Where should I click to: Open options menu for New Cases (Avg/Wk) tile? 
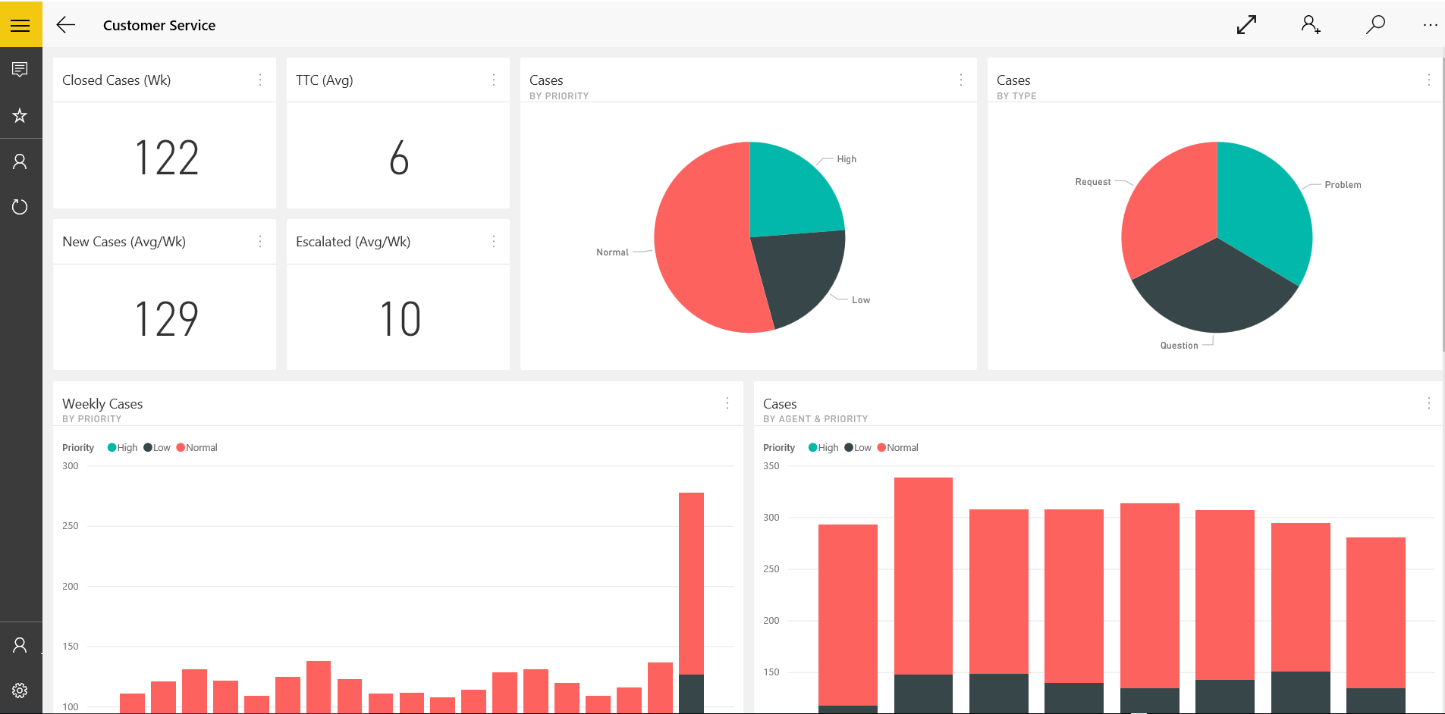click(260, 241)
